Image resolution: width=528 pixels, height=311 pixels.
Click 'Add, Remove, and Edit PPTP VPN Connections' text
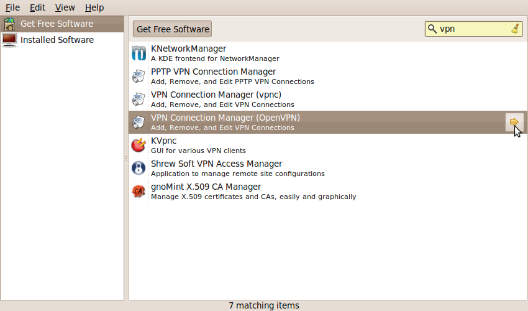click(x=232, y=81)
